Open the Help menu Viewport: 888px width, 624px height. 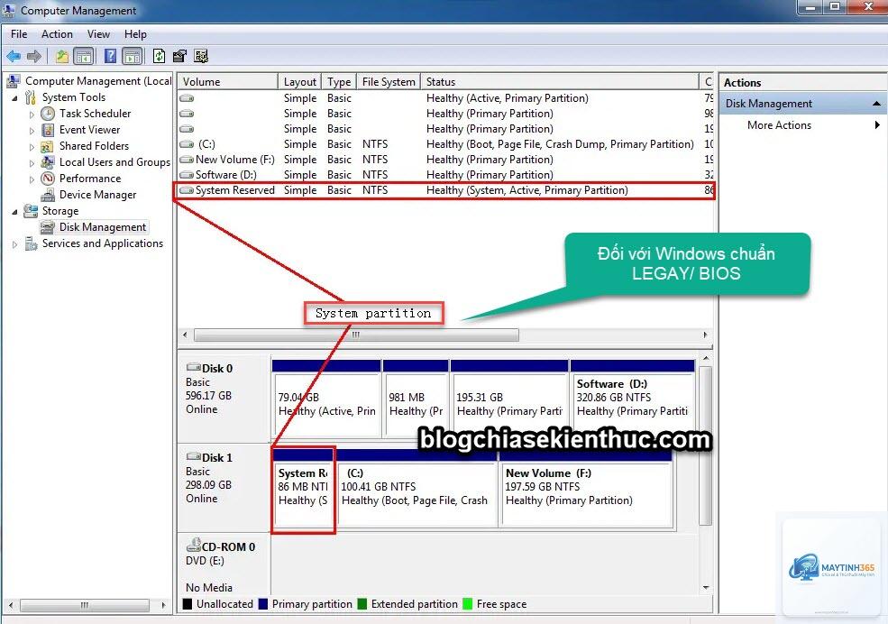(135, 34)
